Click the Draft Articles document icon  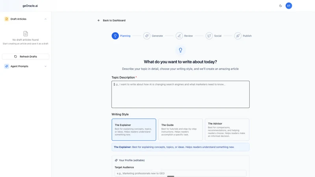pyautogui.click(x=7, y=19)
